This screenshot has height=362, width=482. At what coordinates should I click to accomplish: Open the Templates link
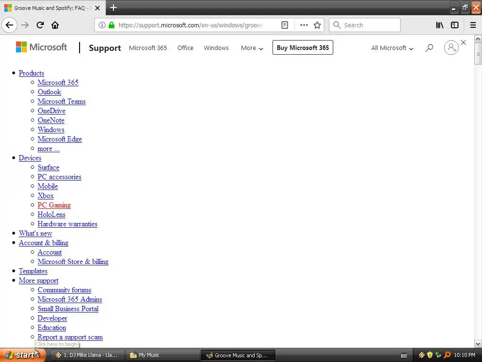(33, 271)
